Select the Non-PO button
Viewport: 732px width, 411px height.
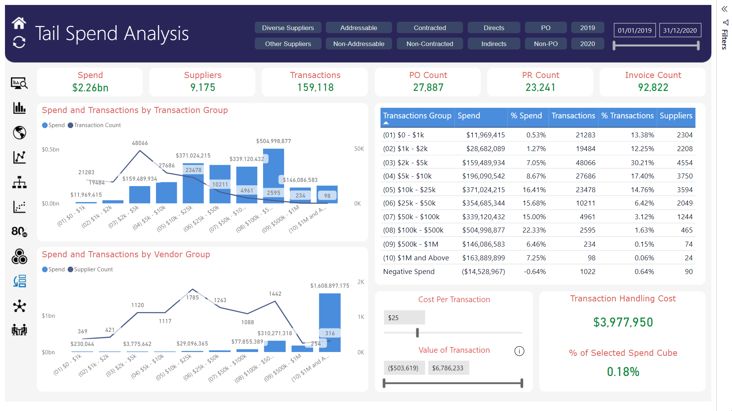(x=546, y=44)
